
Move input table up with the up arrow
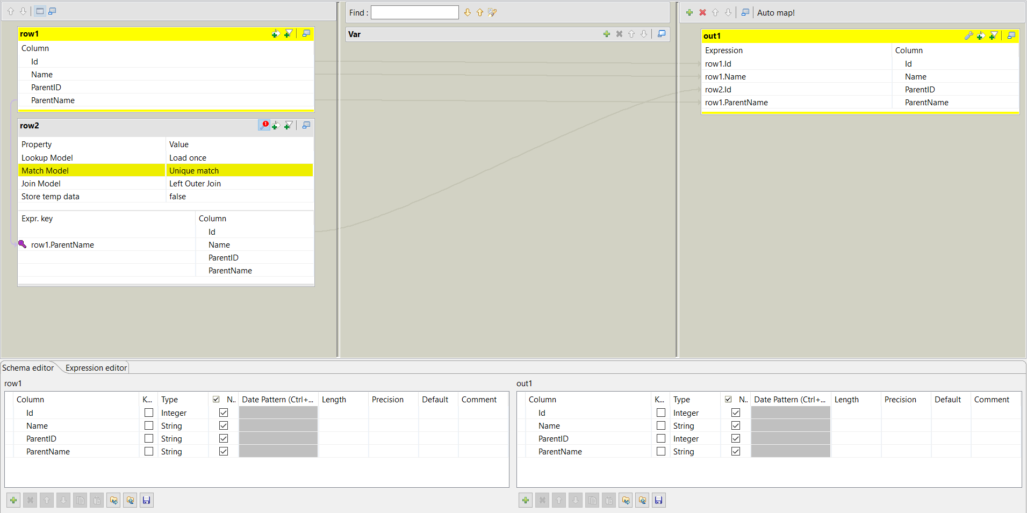[11, 11]
